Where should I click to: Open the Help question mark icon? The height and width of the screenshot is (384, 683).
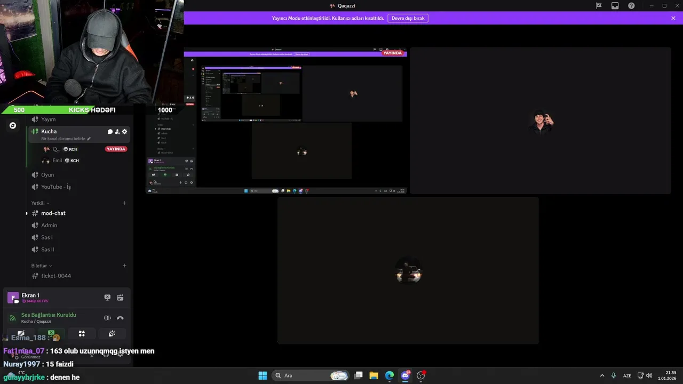tap(631, 6)
